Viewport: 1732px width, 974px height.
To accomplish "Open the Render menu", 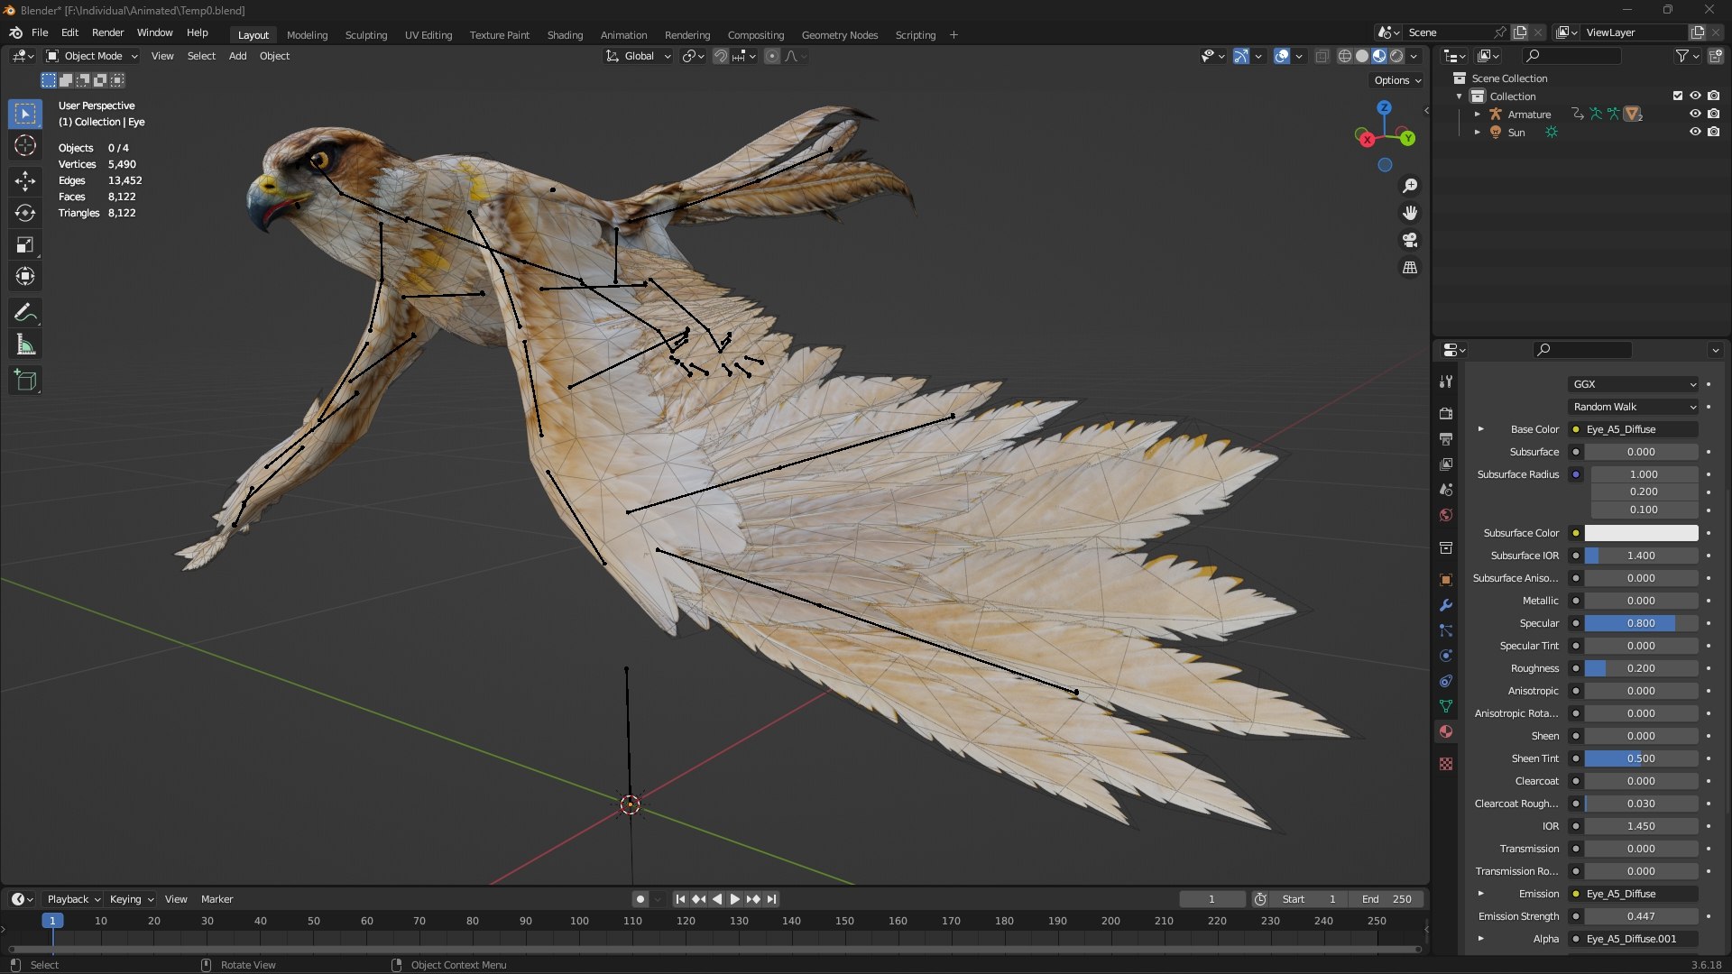I will pos(107,32).
